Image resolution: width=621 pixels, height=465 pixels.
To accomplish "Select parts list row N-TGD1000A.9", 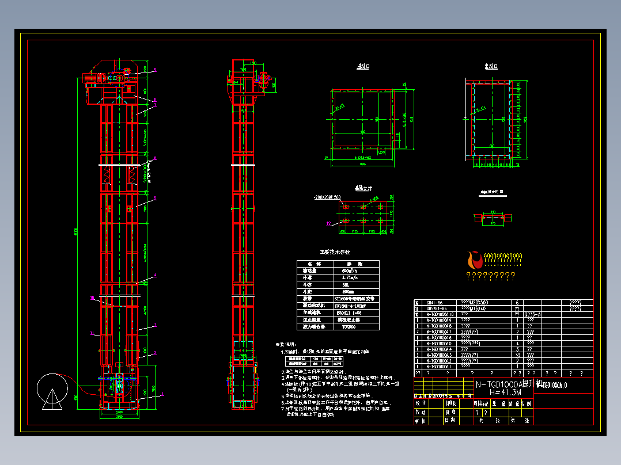I will point(503,320).
